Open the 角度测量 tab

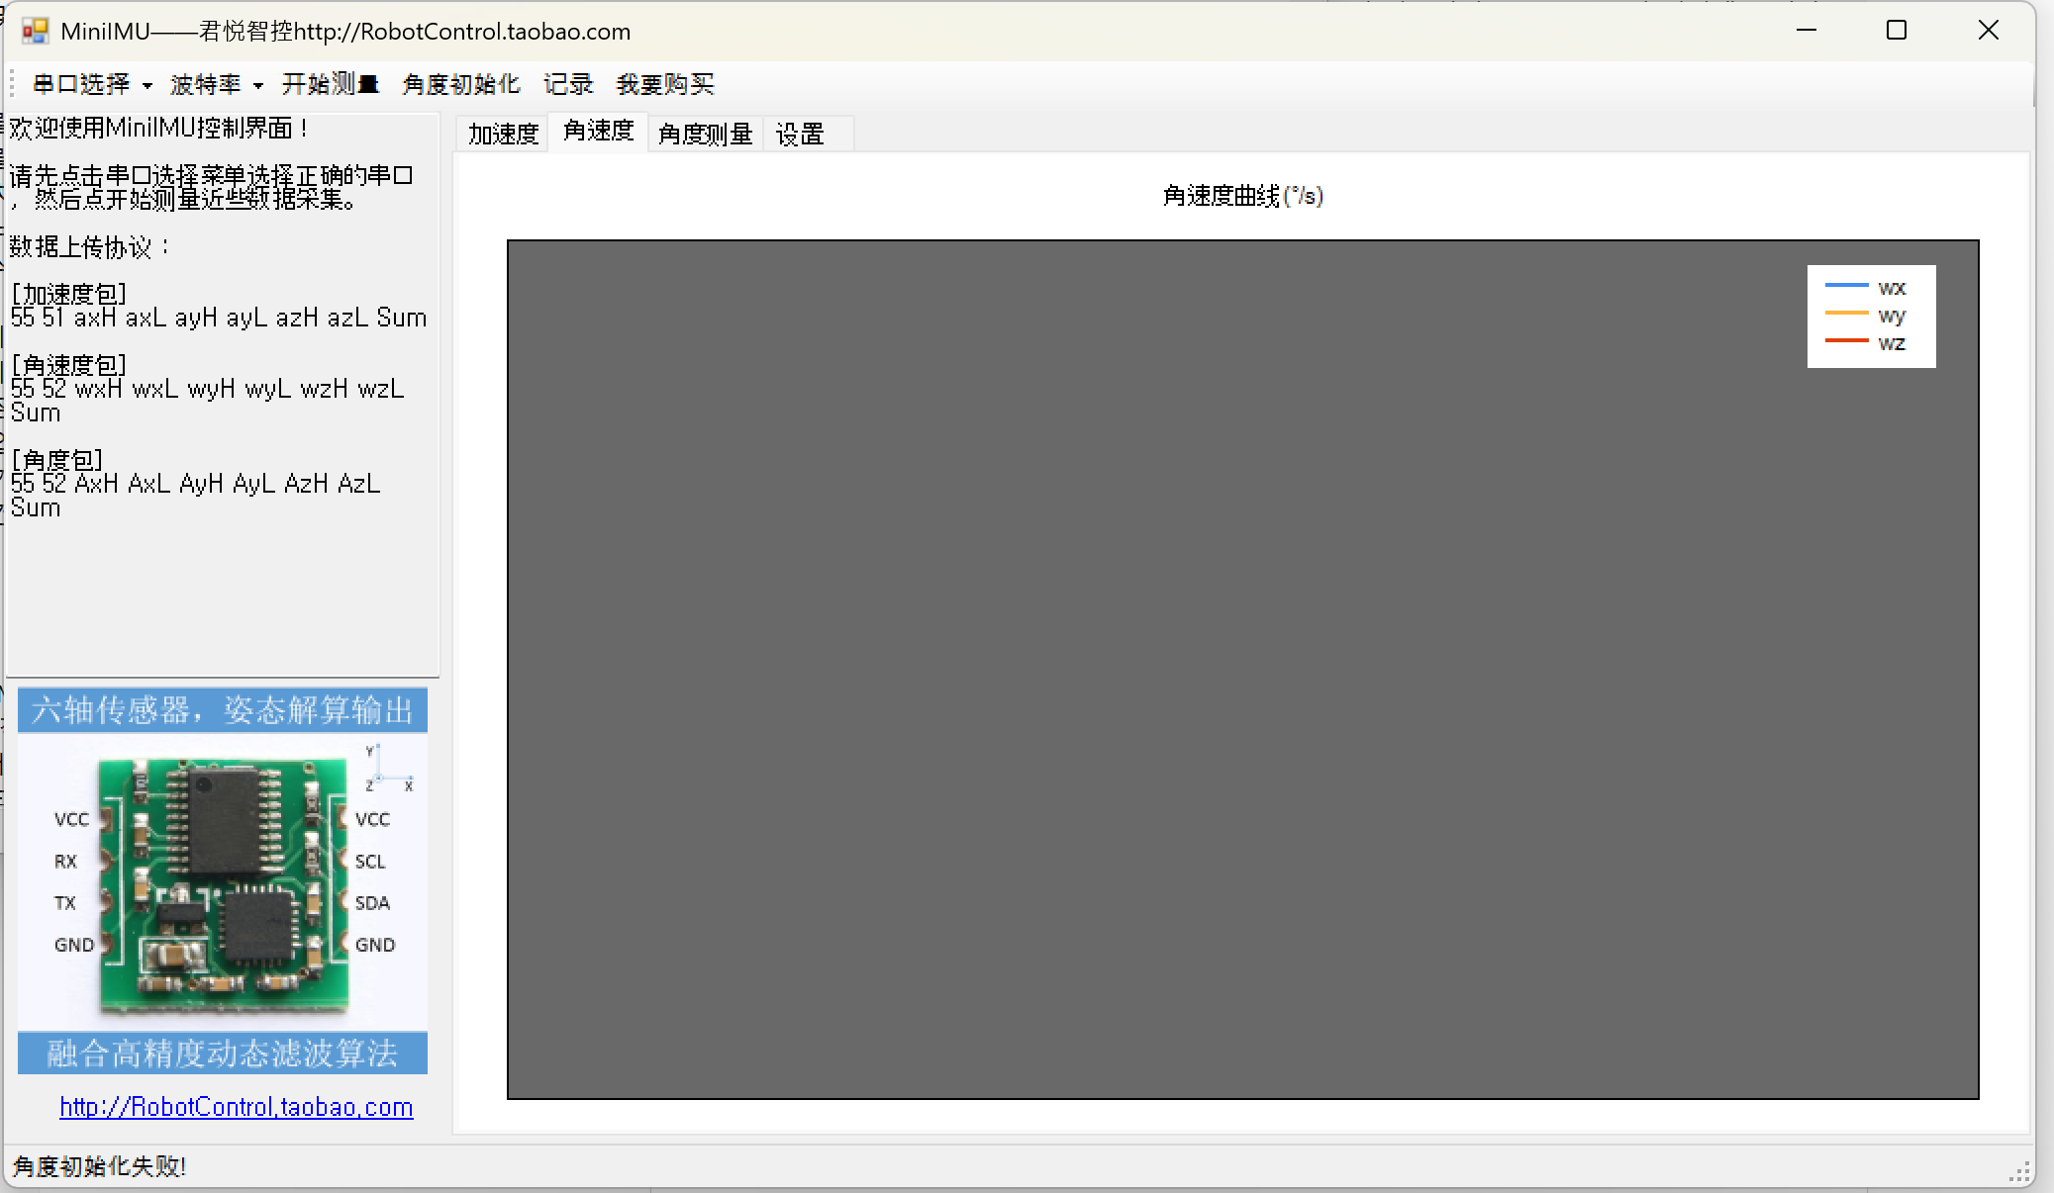tap(705, 134)
